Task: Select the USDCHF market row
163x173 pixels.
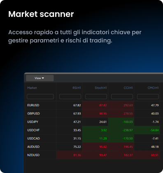Action: coord(93,130)
